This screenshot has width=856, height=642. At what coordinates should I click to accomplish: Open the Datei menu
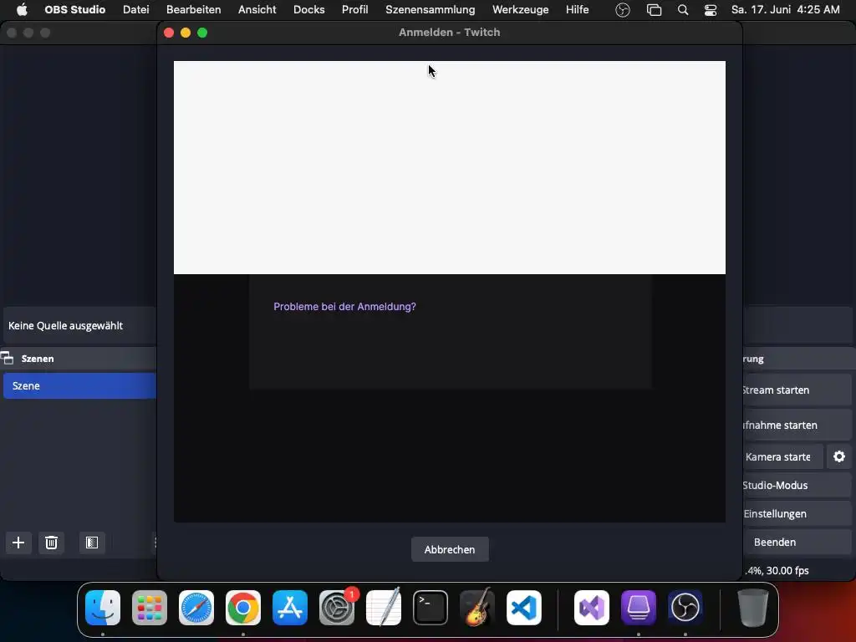coord(136,9)
